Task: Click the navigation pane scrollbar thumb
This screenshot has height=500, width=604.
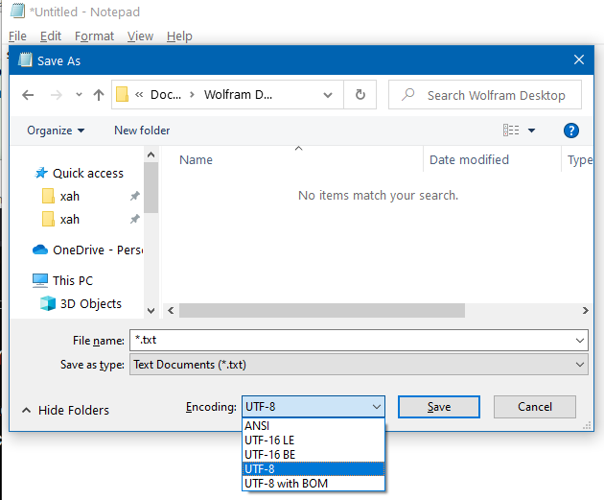Action: click(x=151, y=187)
